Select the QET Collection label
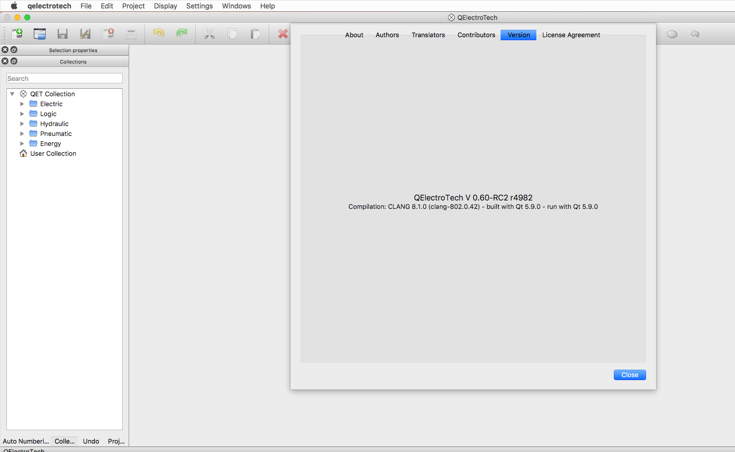 point(53,94)
